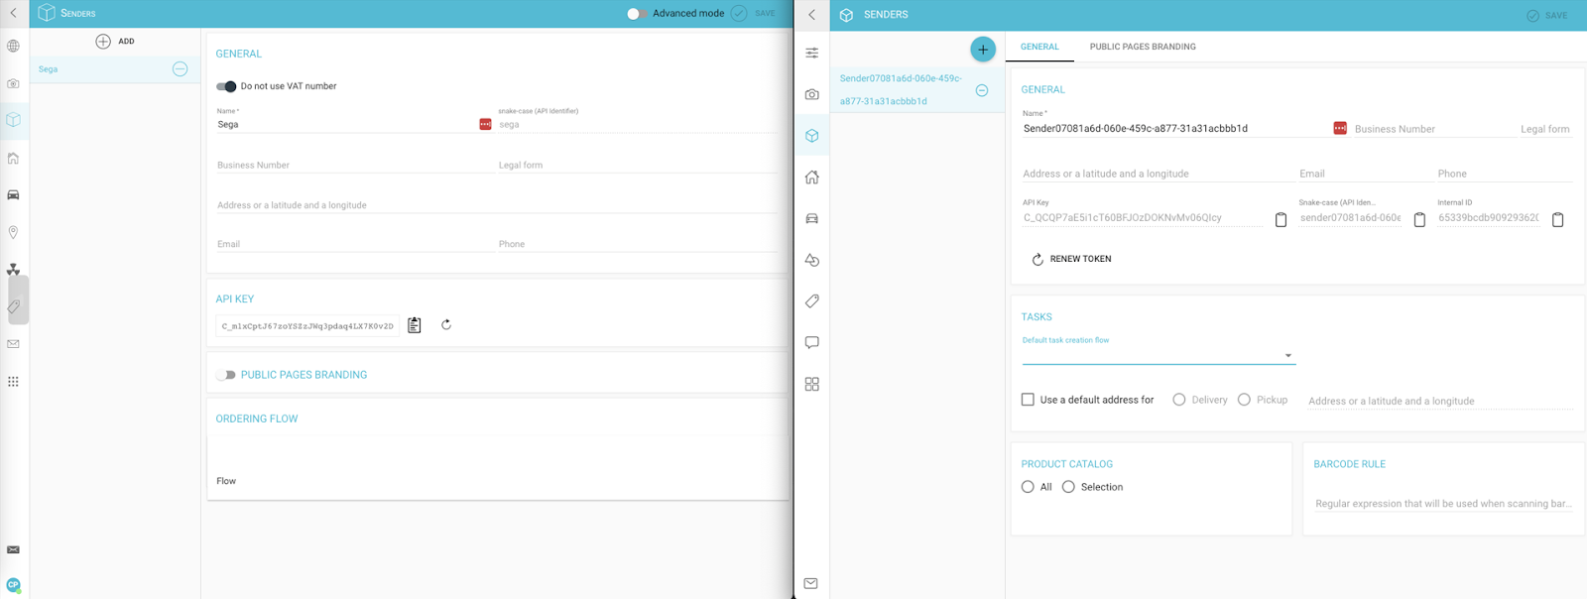This screenshot has height=599, width=1587.
Task: Open the grid dashboard icon in sidebar
Action: click(811, 385)
